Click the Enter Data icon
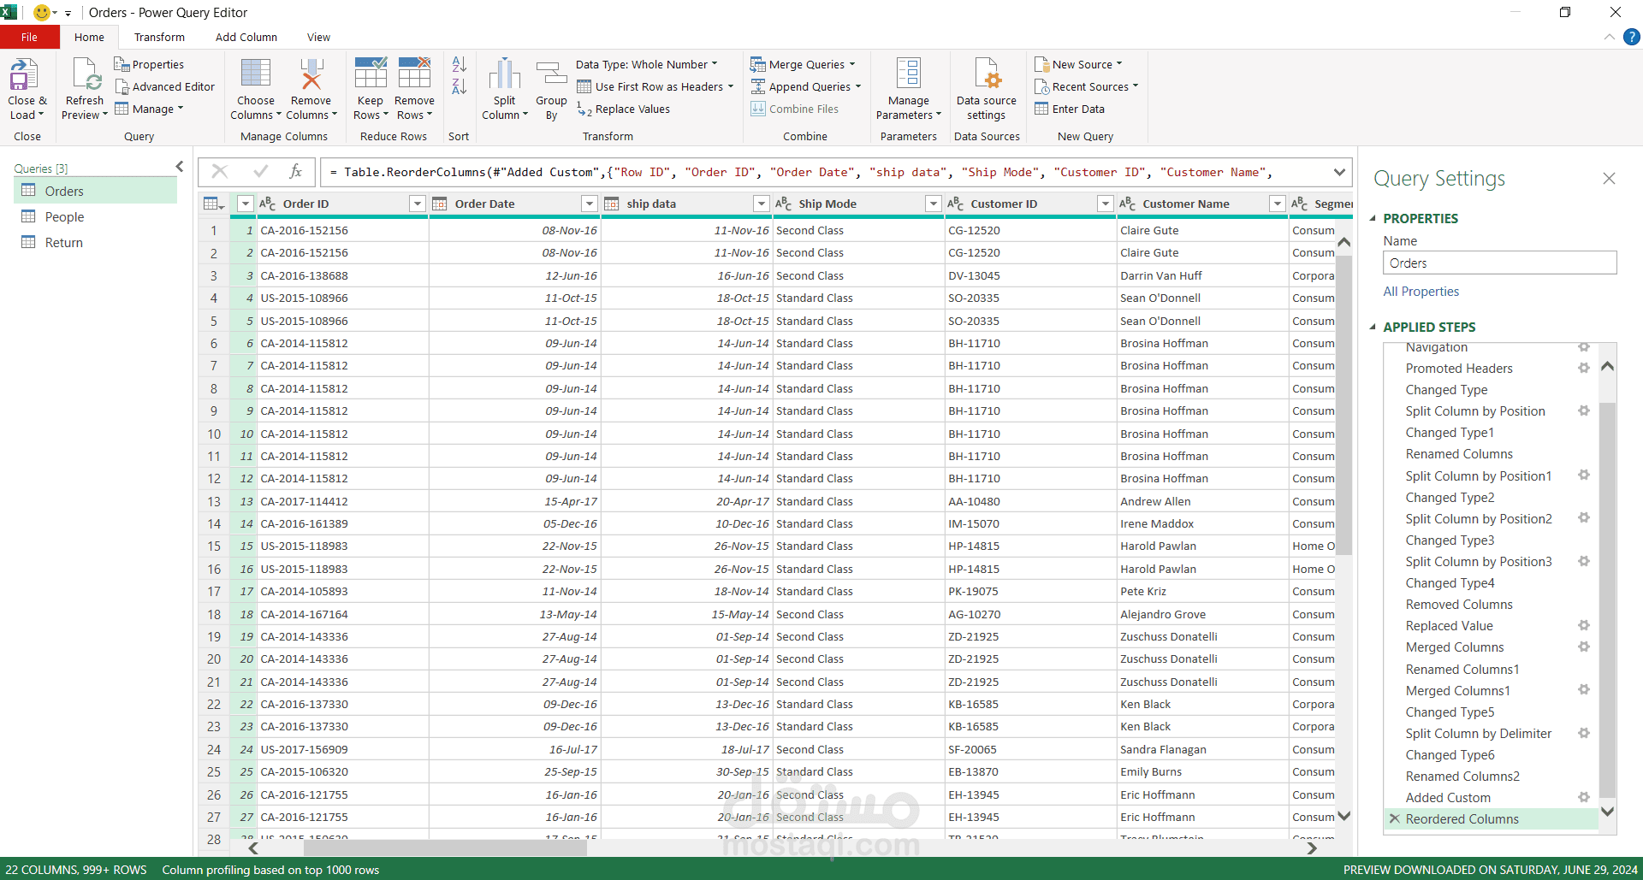1643x880 pixels. click(x=1041, y=109)
